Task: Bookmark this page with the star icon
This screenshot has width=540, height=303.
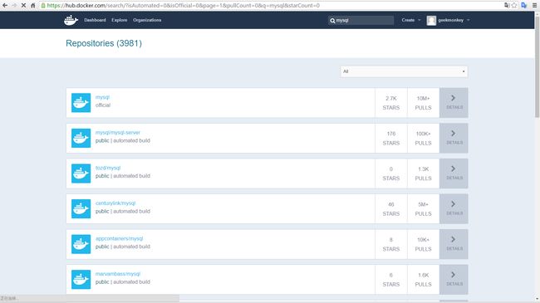Action: click(514, 5)
